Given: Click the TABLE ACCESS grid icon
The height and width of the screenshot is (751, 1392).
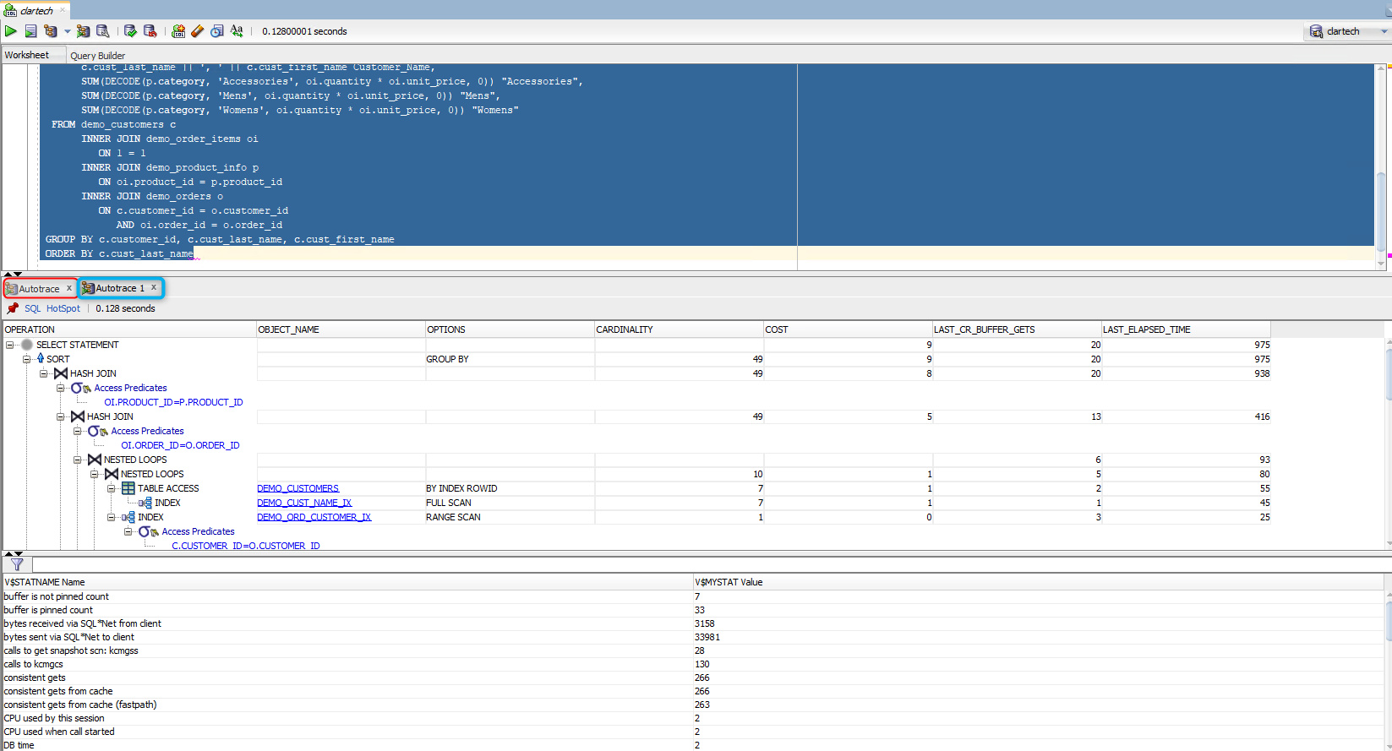Looking at the screenshot, I should (128, 488).
